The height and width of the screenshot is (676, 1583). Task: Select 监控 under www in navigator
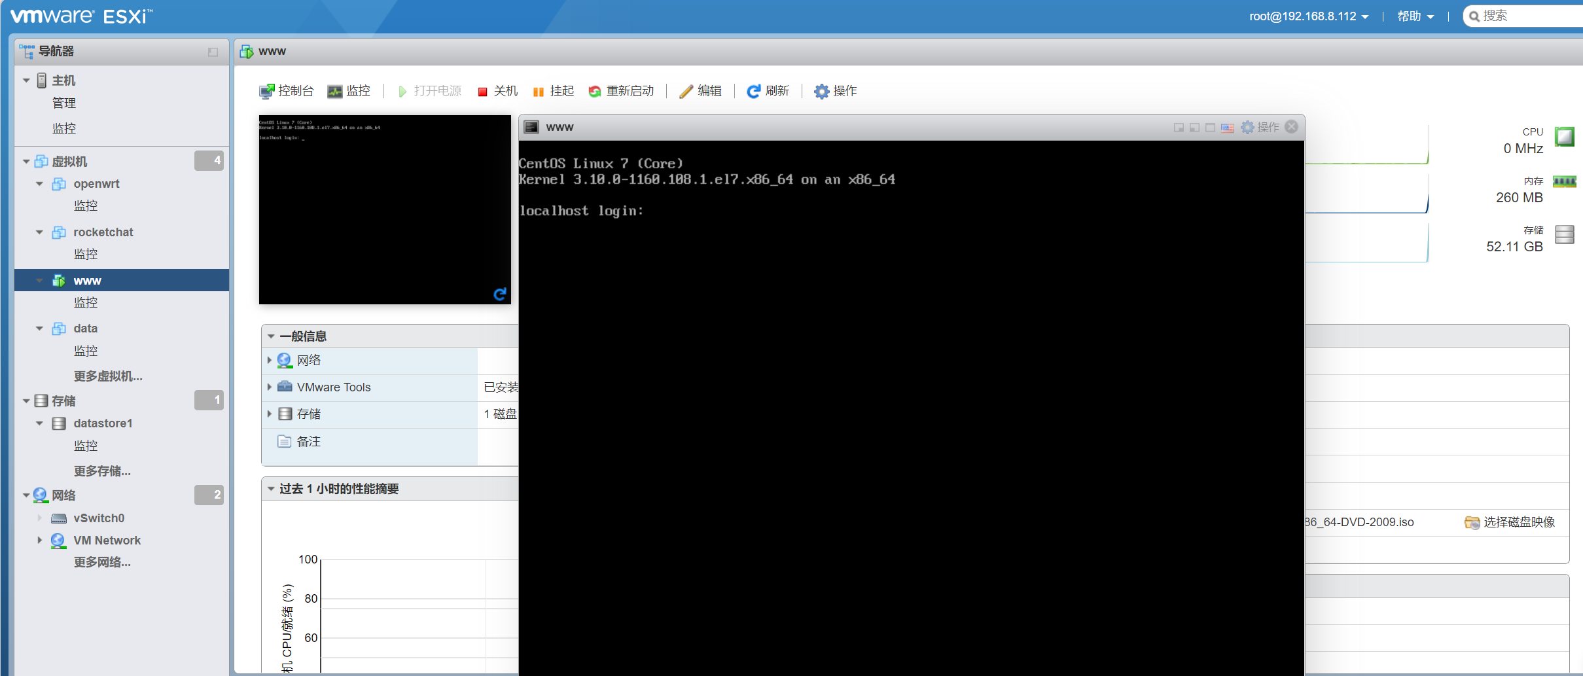click(x=86, y=302)
